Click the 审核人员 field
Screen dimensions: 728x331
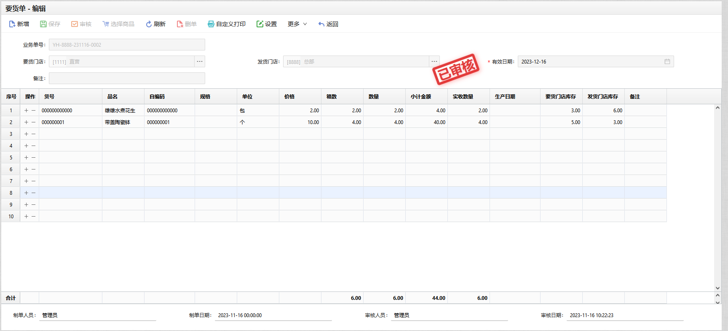450,315
